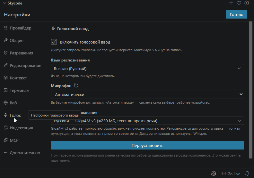Click the Провайдер sliders icon
This screenshot has width=254, height=178.
[6, 28]
